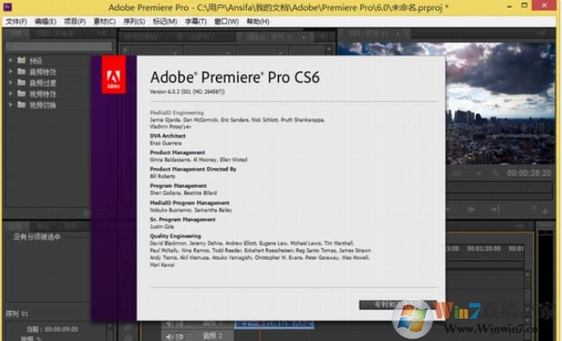Open the 文件(F) menu
This screenshot has height=341, width=562.
(x=16, y=22)
